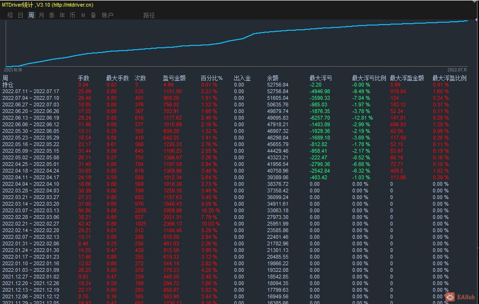Select the 周 weekly tab
Image resolution: width=479 pixels, height=304 pixels.
31,15
